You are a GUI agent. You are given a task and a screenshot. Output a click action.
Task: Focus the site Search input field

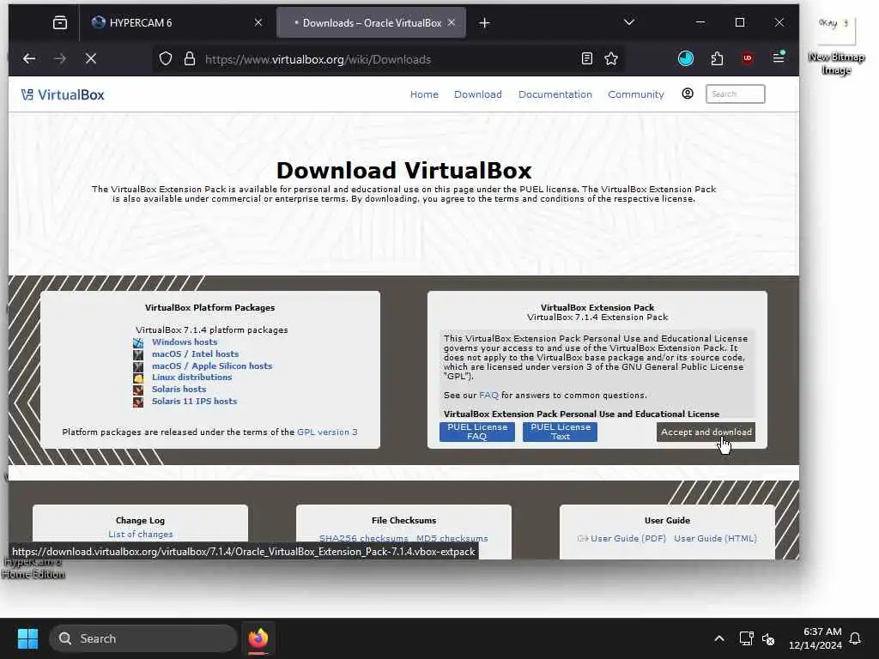coord(735,94)
